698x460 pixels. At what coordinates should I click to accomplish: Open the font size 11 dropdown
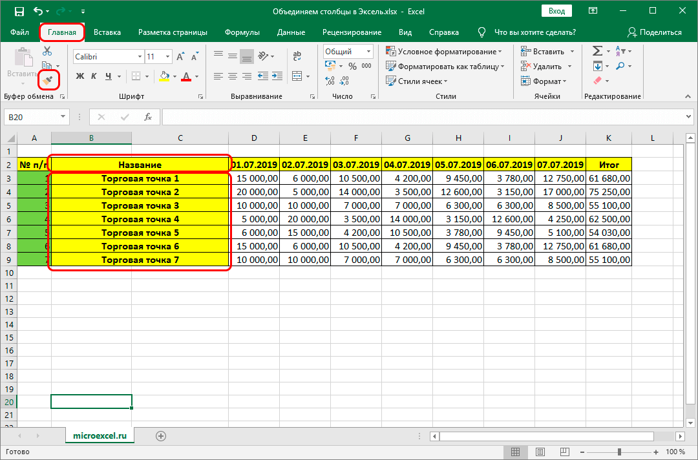pos(167,56)
